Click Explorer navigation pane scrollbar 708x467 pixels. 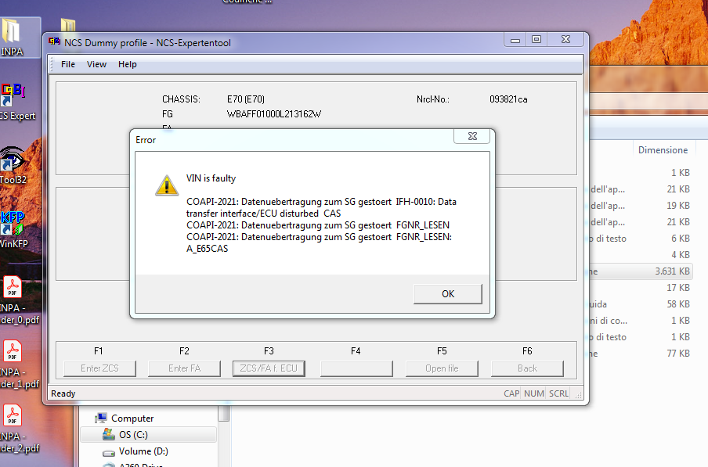pyautogui.click(x=223, y=413)
